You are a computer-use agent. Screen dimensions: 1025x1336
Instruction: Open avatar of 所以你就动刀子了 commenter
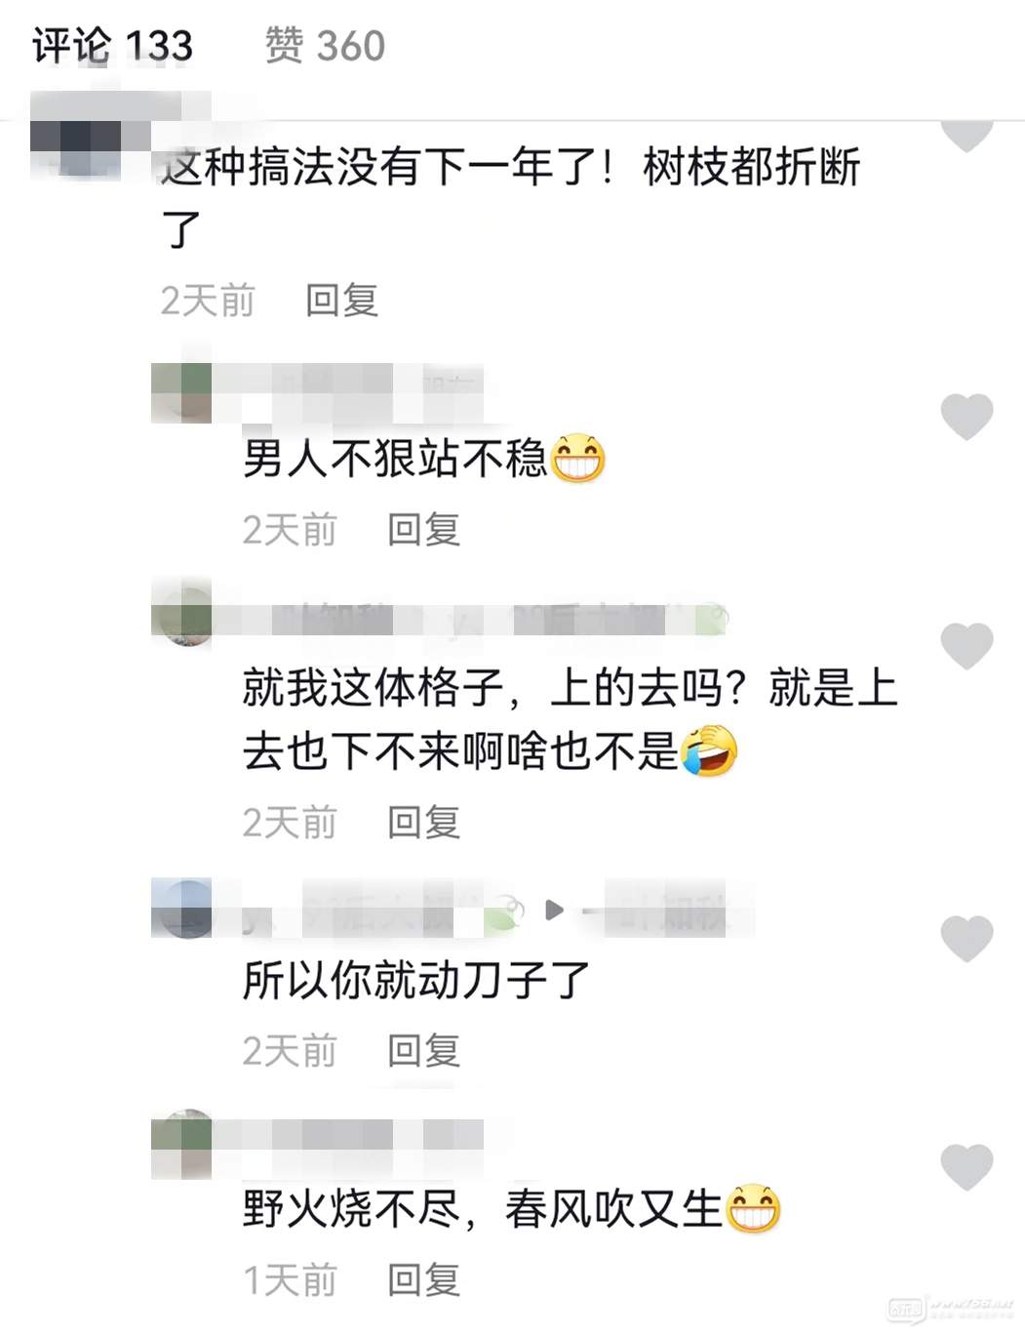coord(182,909)
